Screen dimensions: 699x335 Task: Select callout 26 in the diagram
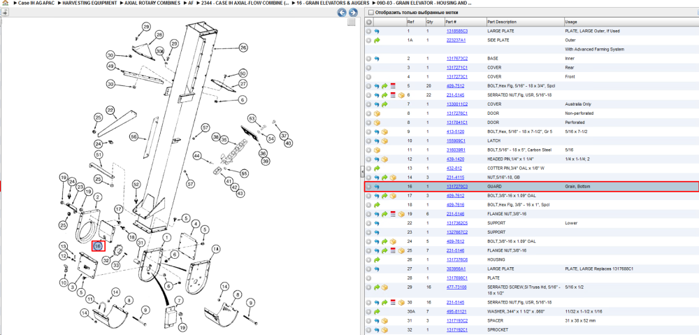tap(243, 48)
